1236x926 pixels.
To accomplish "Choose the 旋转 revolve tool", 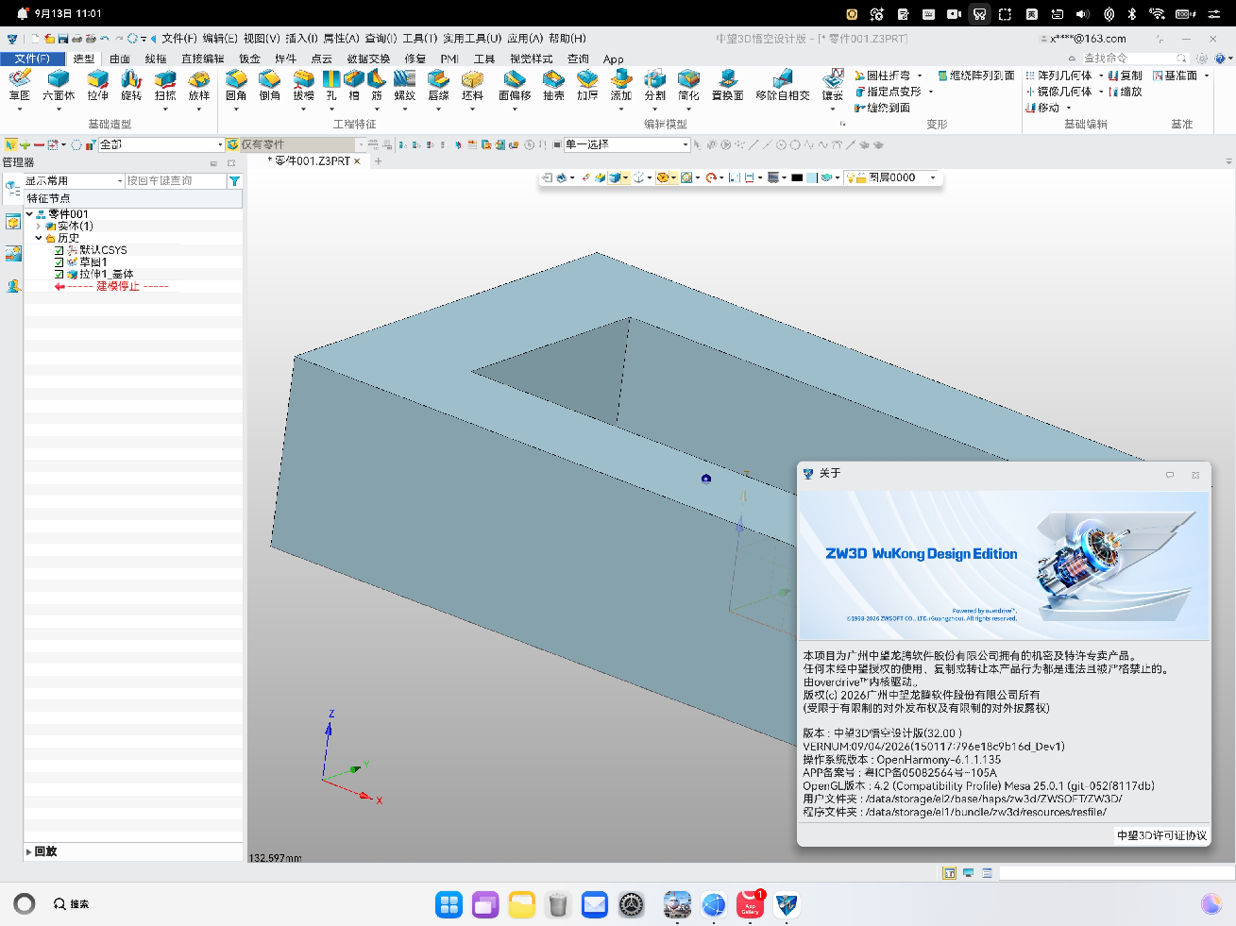I will click(x=131, y=85).
